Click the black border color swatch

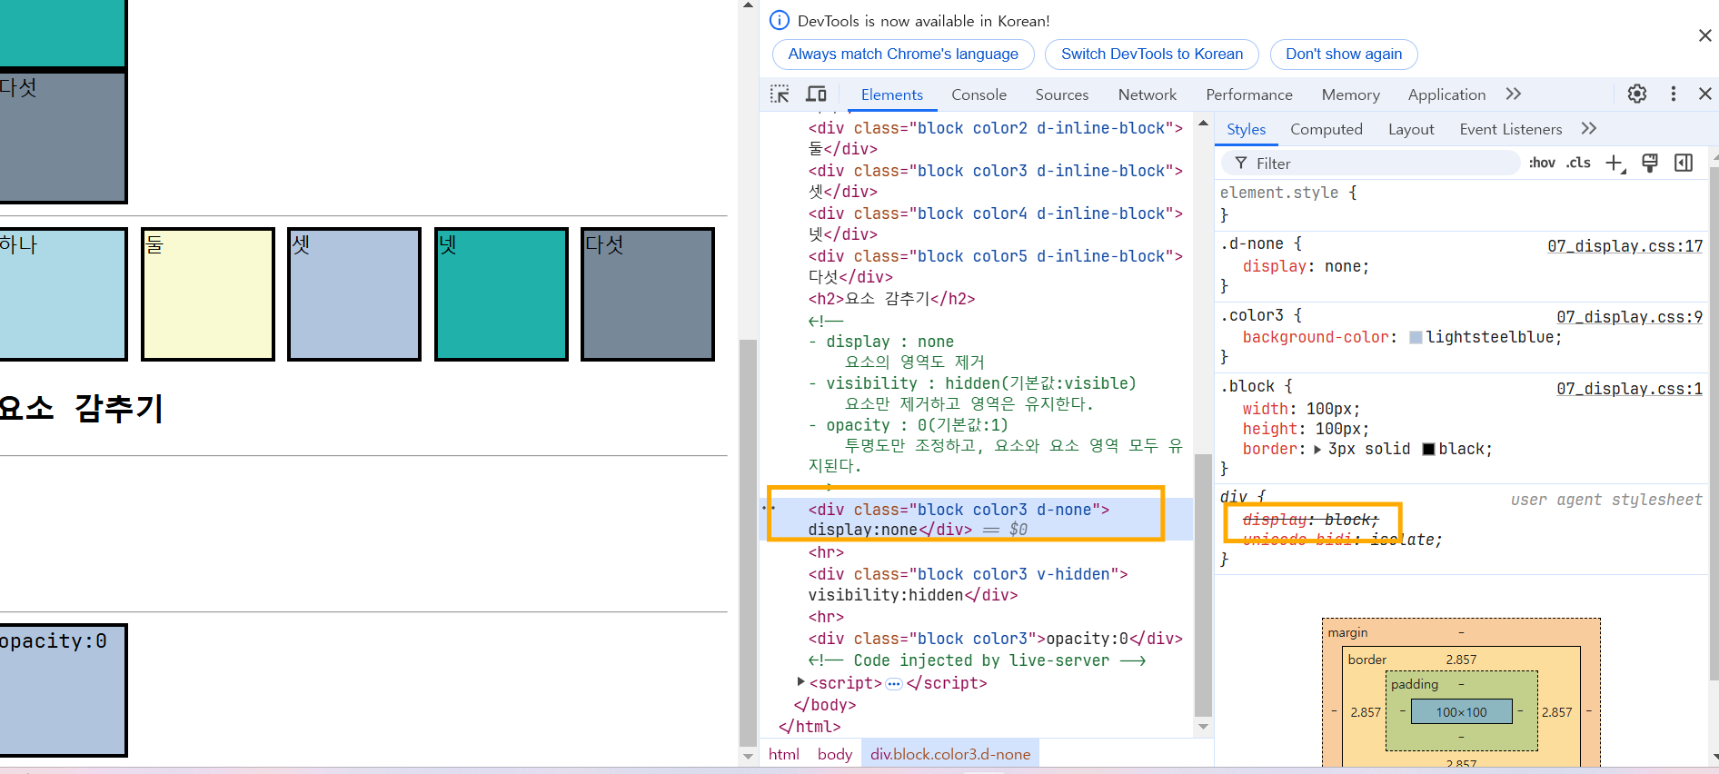[1428, 449]
